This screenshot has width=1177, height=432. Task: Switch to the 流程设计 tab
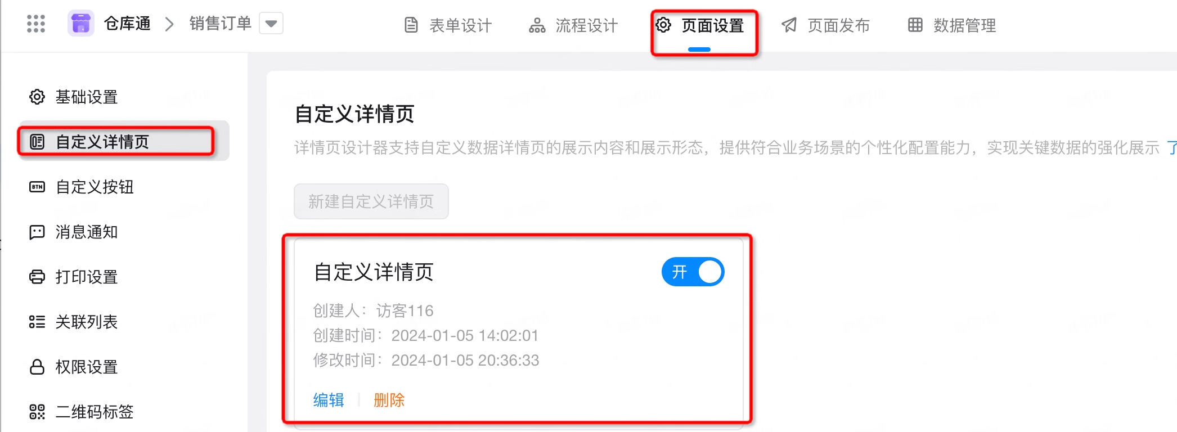pos(573,25)
